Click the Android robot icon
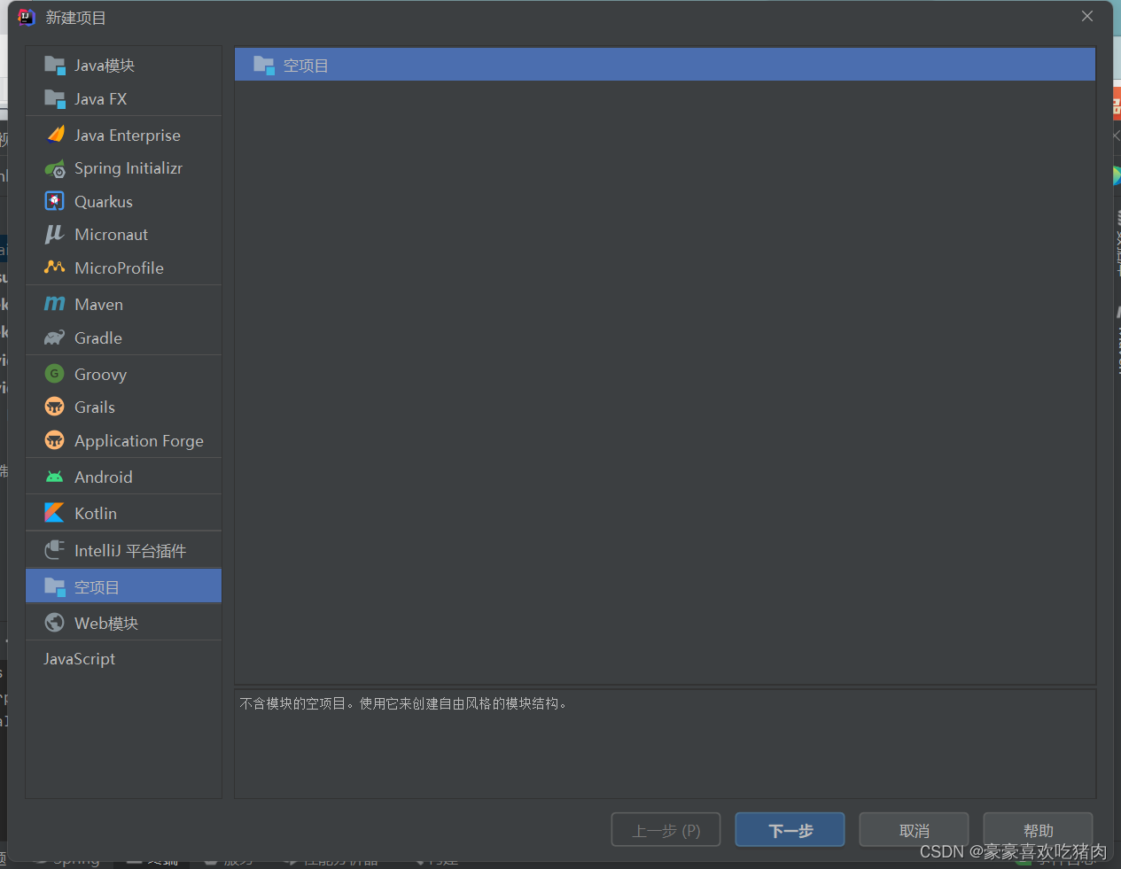 coord(55,477)
